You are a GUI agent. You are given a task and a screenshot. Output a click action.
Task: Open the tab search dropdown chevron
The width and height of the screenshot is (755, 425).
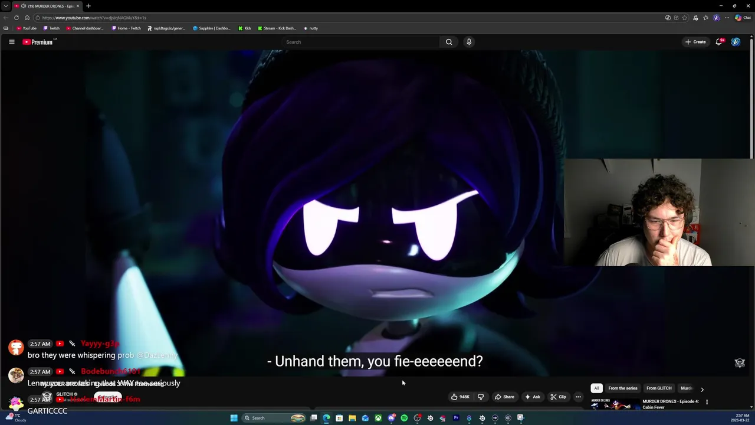click(x=6, y=6)
